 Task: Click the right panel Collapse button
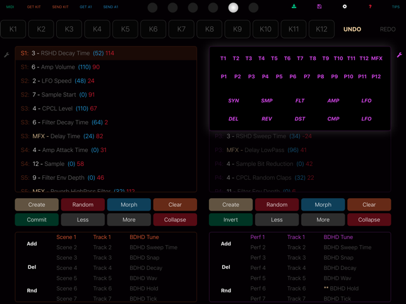pos(369,219)
